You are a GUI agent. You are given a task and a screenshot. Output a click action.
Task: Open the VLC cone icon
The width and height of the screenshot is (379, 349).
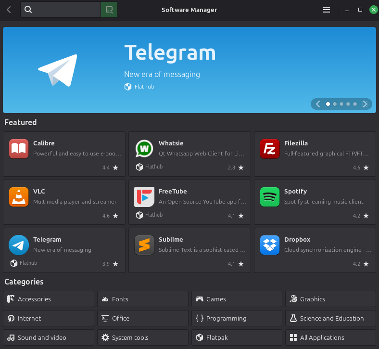(19, 197)
